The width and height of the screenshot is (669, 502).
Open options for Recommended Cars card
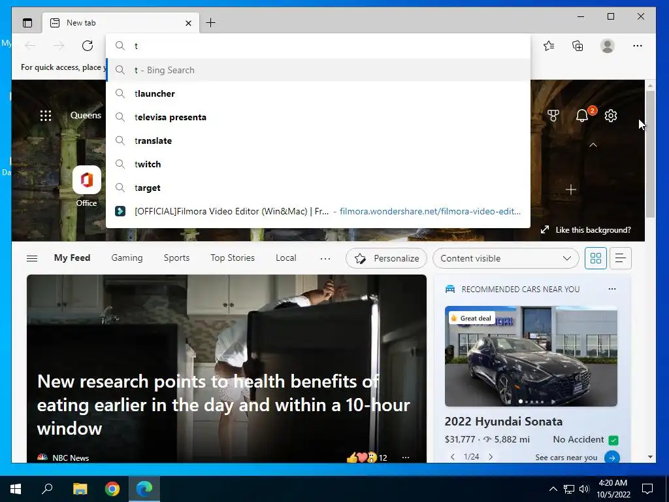click(x=612, y=289)
